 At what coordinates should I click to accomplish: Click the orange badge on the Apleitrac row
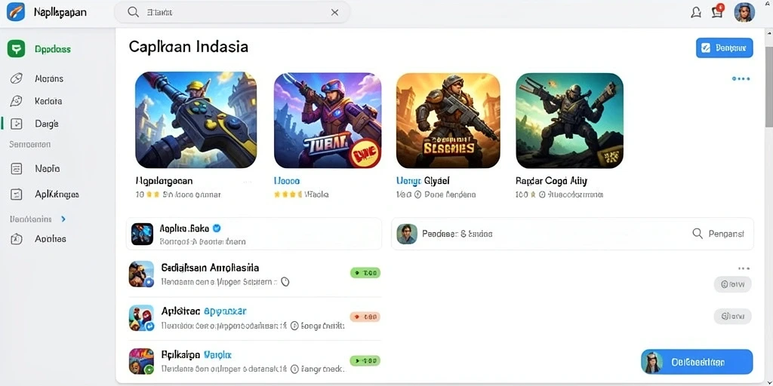point(365,317)
